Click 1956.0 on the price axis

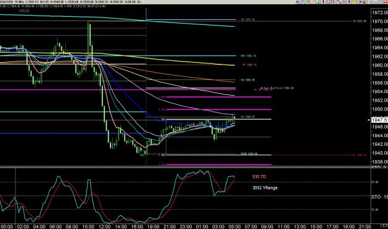380,83
